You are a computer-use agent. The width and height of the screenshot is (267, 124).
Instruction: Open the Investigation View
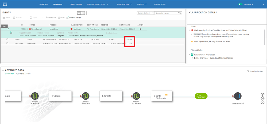click(x=255, y=71)
